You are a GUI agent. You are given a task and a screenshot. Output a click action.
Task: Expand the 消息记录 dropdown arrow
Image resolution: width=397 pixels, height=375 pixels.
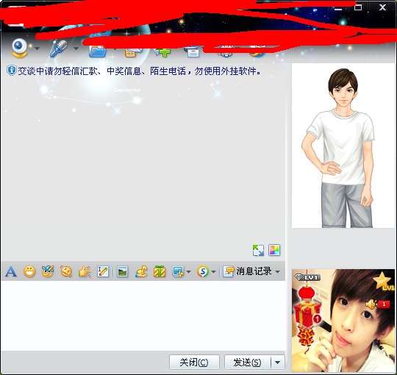(277, 272)
